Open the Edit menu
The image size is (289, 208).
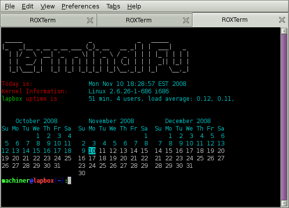point(27,6)
